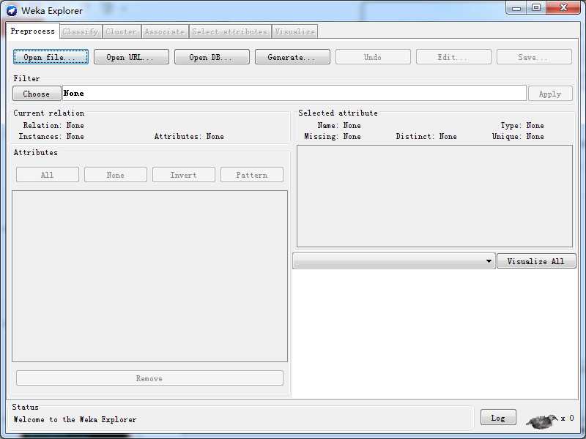Open file button in Preprocess panel
Image resolution: width=586 pixels, height=439 pixels.
[x=51, y=57]
